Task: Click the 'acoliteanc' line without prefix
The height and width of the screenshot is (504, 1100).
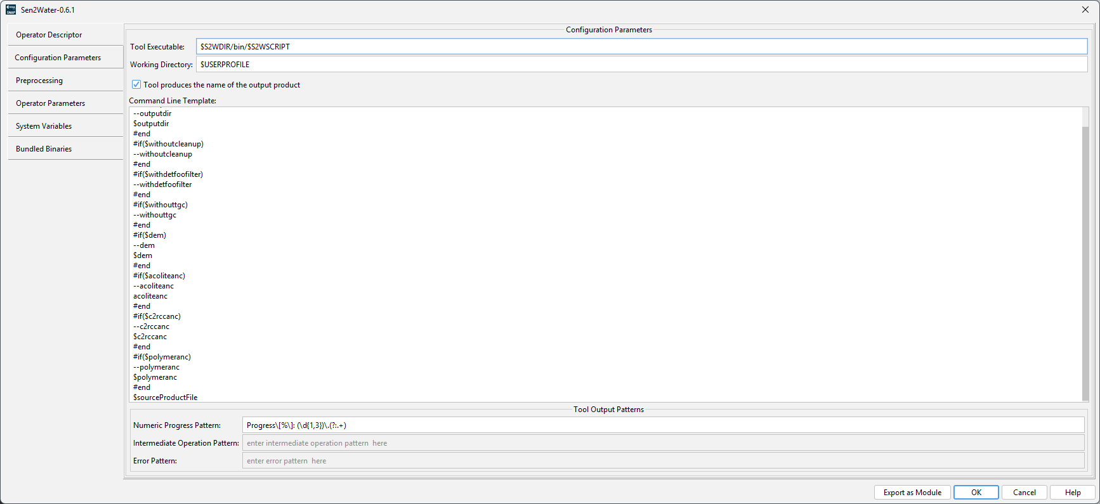Action: coord(150,296)
